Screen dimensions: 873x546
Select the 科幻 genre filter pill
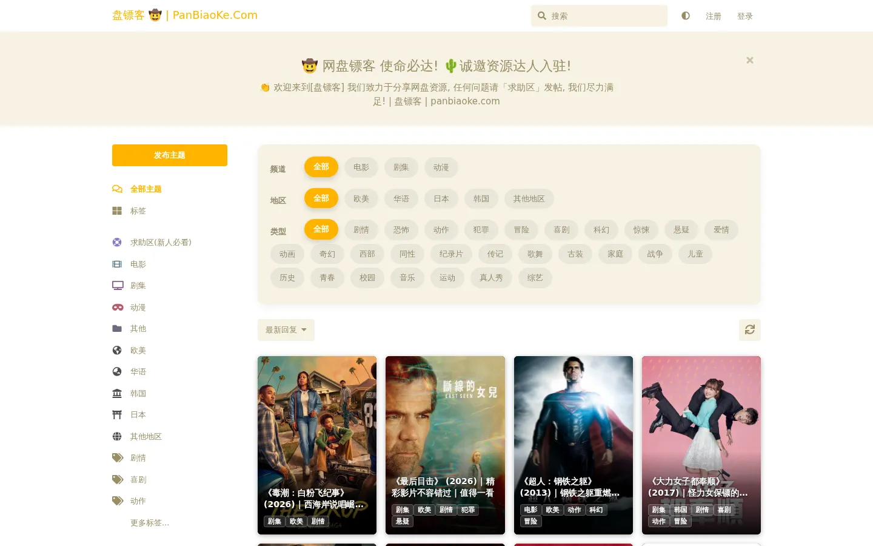point(601,230)
